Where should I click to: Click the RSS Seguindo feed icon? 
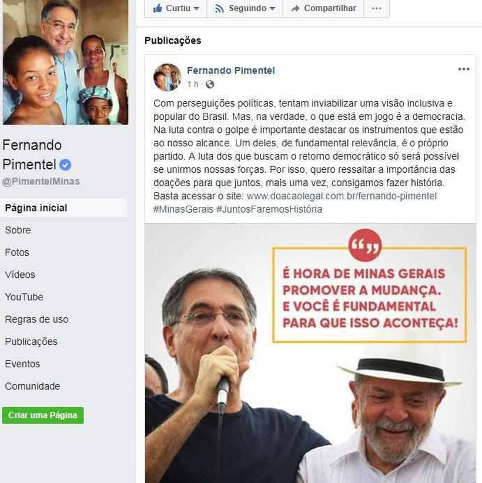[219, 8]
